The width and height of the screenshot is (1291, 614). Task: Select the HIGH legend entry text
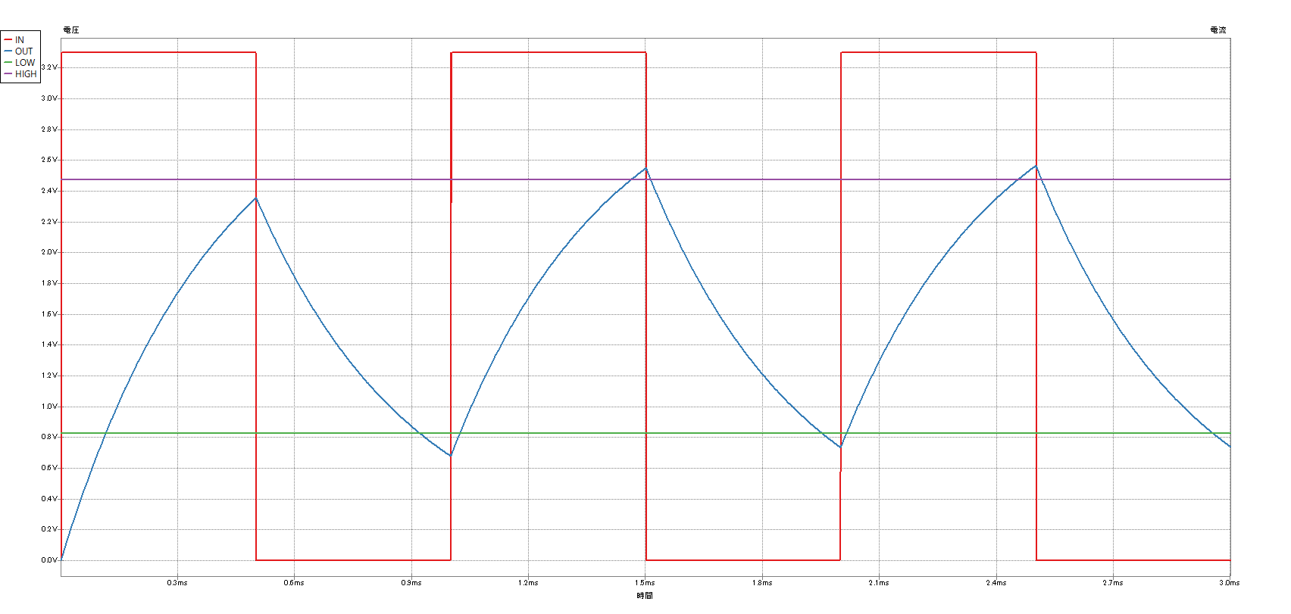pos(26,74)
